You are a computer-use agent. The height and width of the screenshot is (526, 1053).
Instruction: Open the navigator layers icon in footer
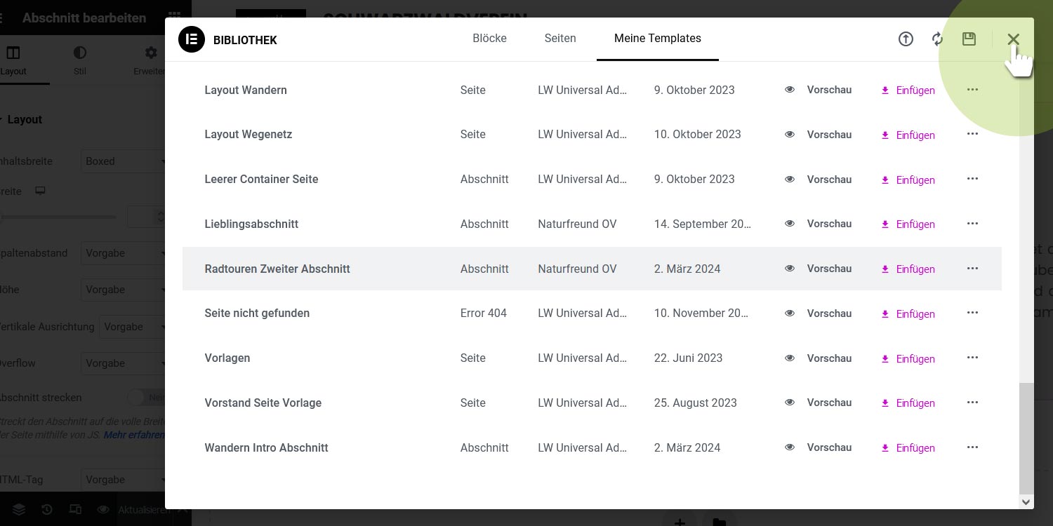19,510
